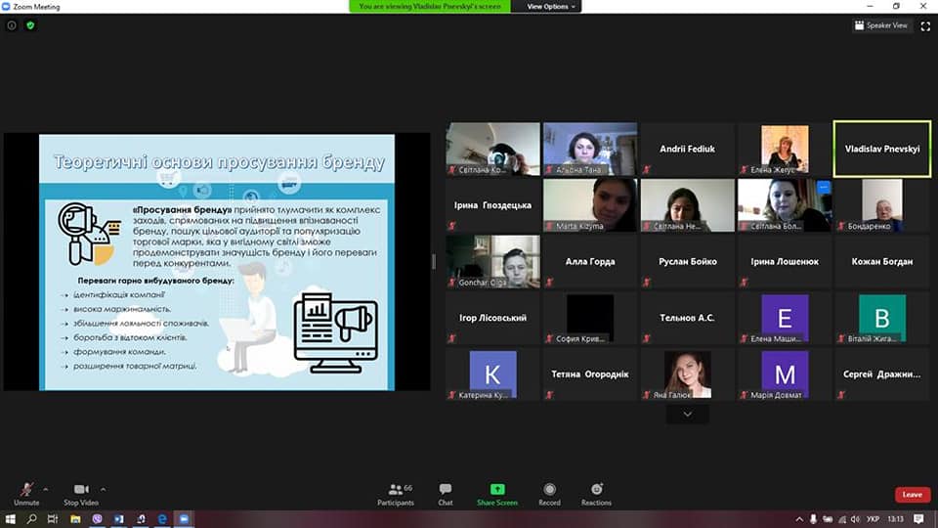Click the green Share Screen icon
This screenshot has height=528, width=938.
click(497, 490)
